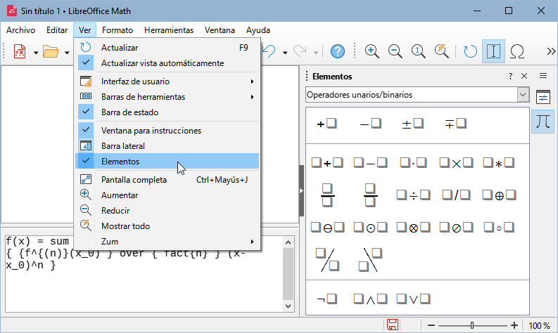The image size is (558, 333).
Task: Click the Zoom In magnifier toolbar icon
Action: [372, 51]
